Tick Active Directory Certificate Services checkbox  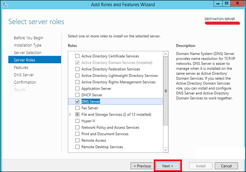77,56
